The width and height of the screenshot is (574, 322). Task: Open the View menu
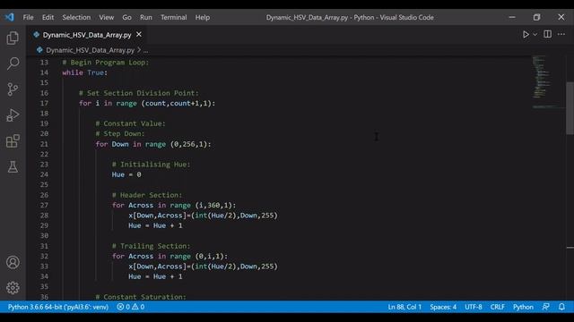pyautogui.click(x=106, y=17)
